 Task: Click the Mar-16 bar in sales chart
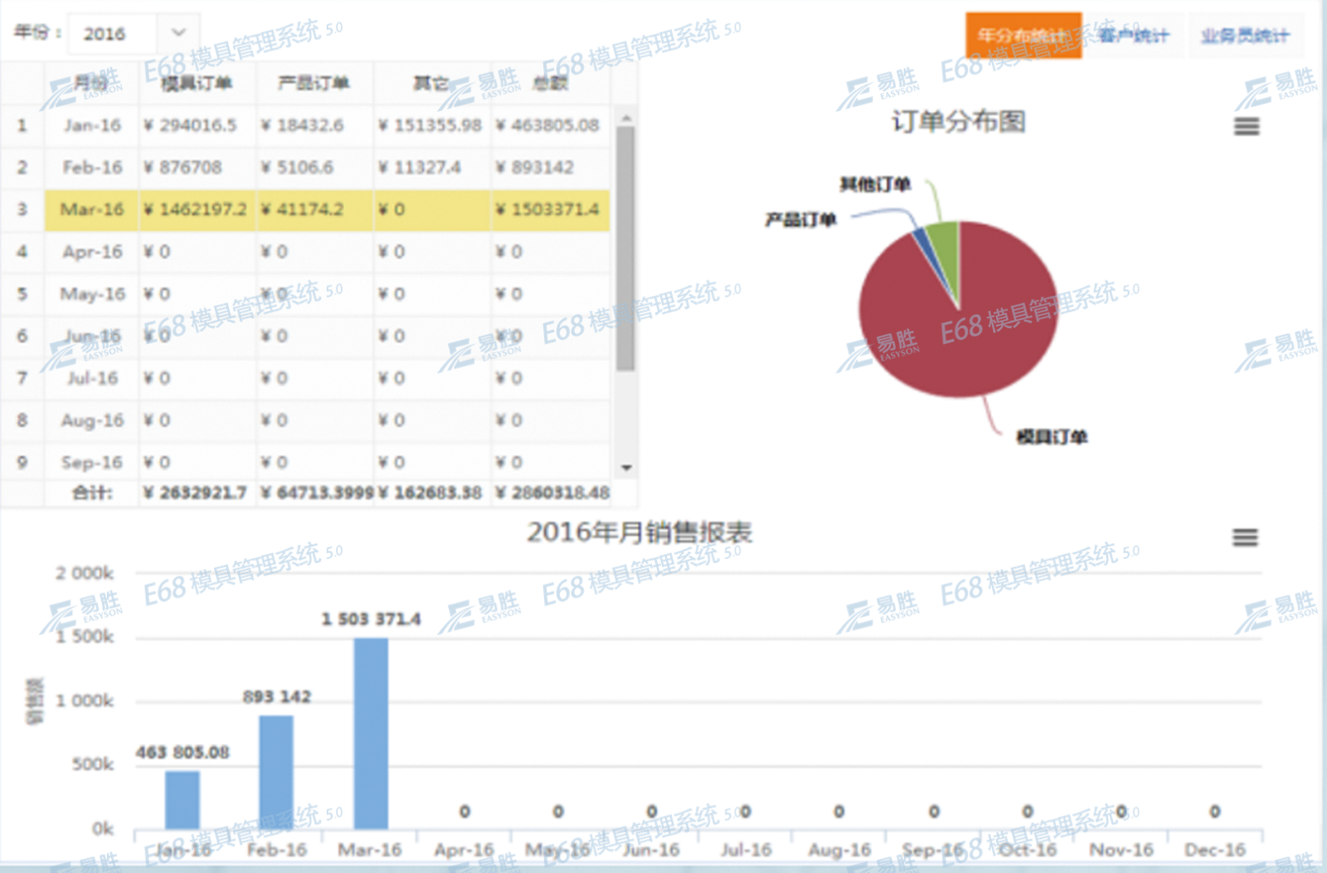point(371,734)
